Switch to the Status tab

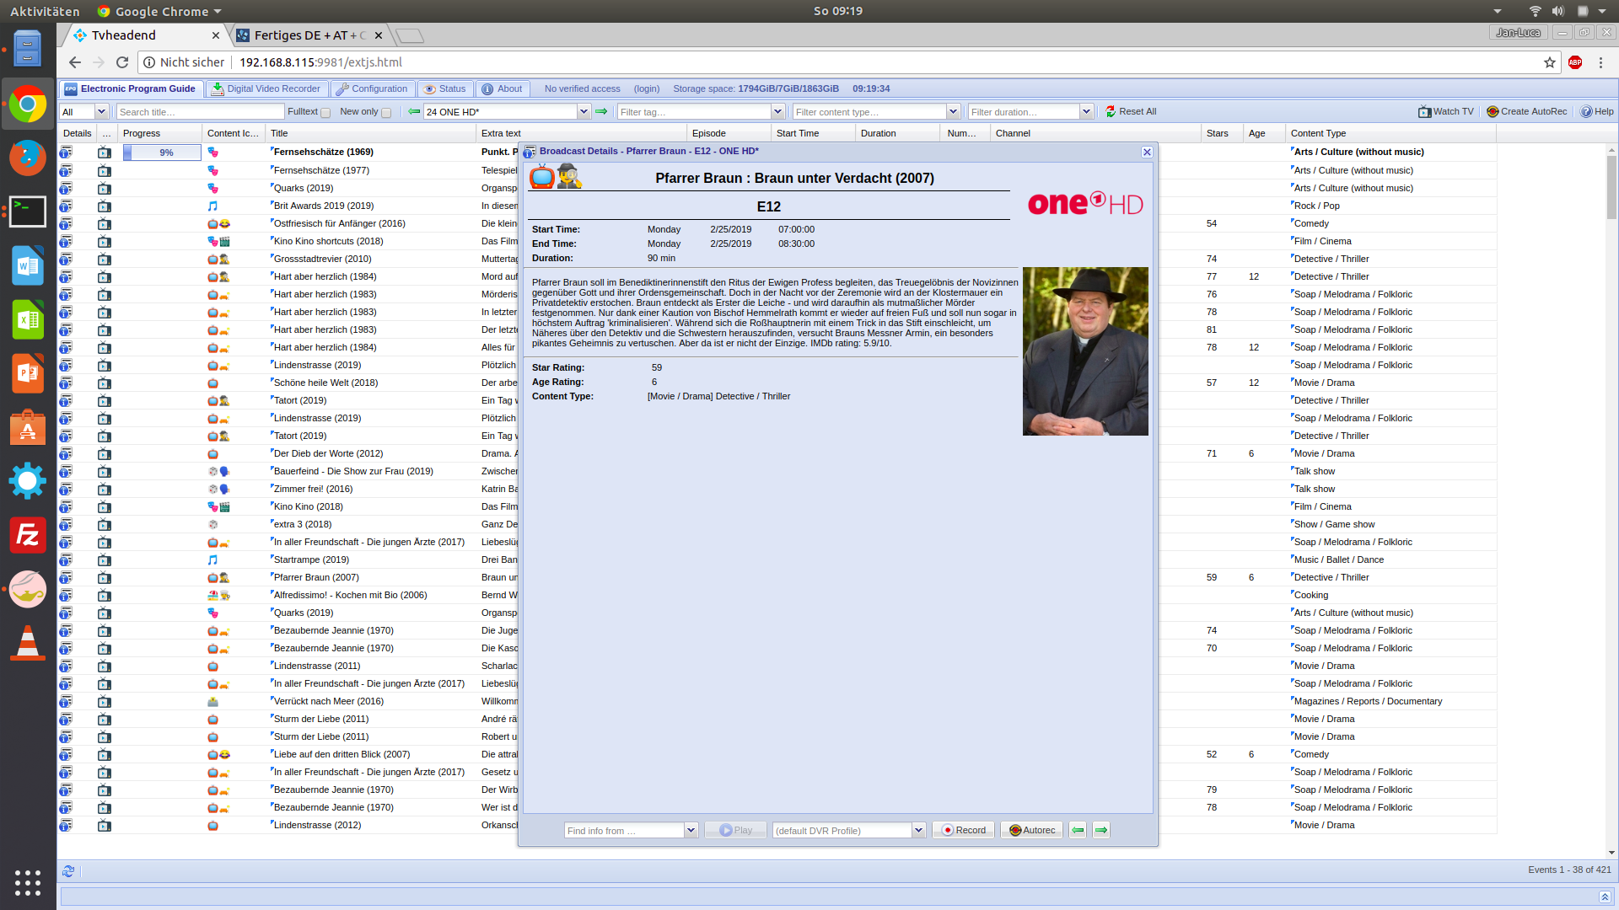click(445, 88)
